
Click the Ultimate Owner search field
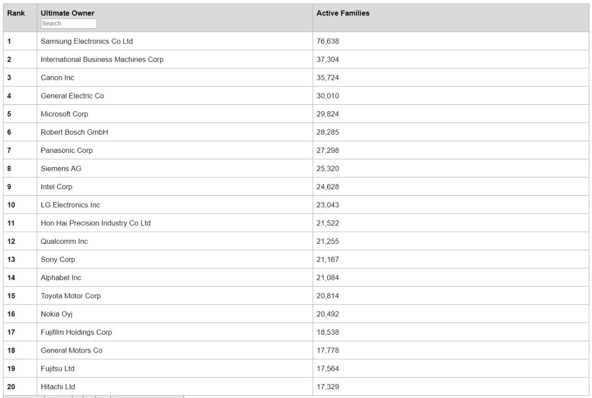point(68,24)
